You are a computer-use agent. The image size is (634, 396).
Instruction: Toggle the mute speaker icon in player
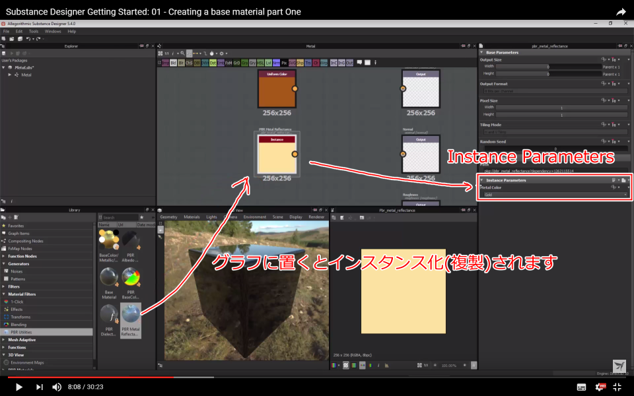[57, 387]
